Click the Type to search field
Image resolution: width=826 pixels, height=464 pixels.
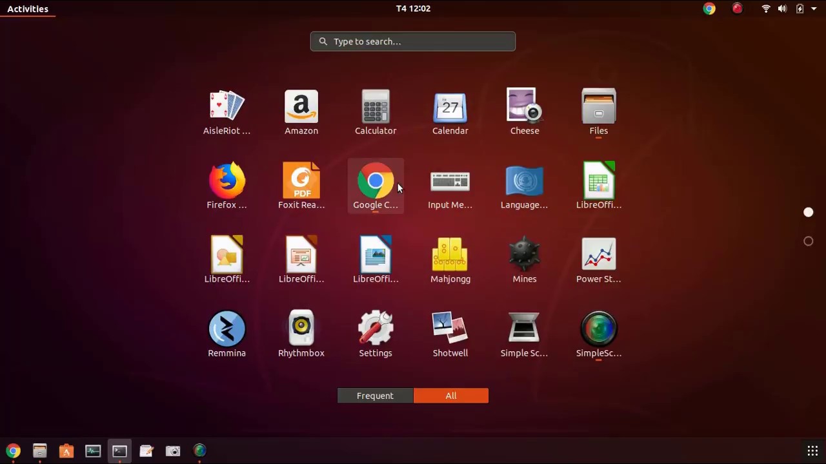(413, 41)
